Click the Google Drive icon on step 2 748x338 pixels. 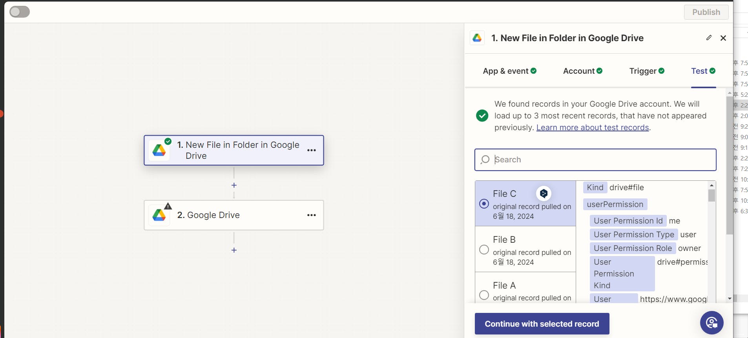[159, 215]
